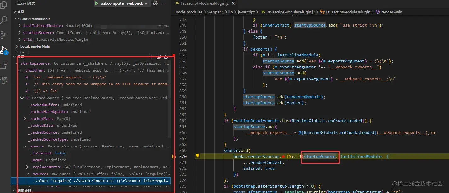Click node_modules in the breadcrumb
The image size is (449, 193).
(188, 12)
